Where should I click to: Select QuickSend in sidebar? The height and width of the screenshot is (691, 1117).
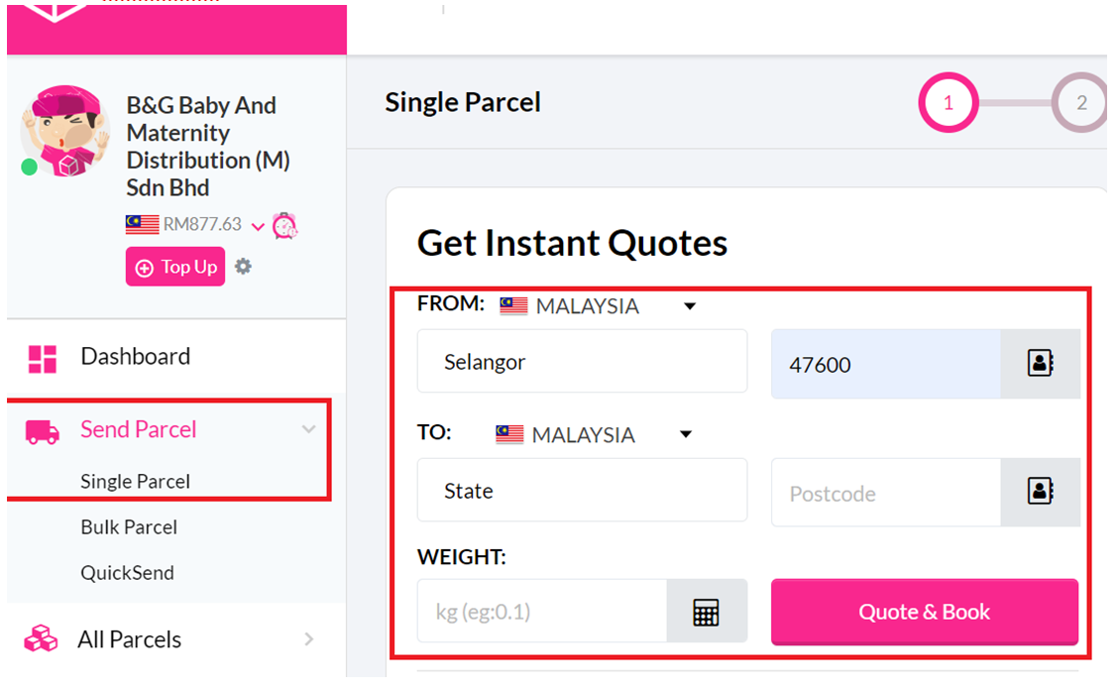tap(128, 573)
